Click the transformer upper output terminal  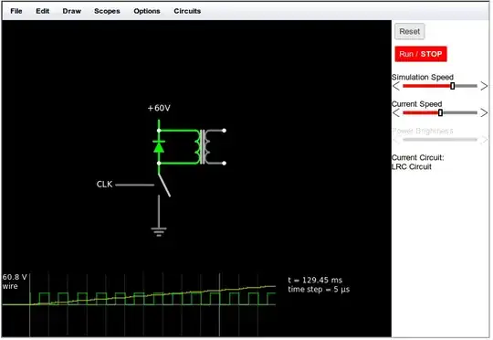click(x=224, y=131)
